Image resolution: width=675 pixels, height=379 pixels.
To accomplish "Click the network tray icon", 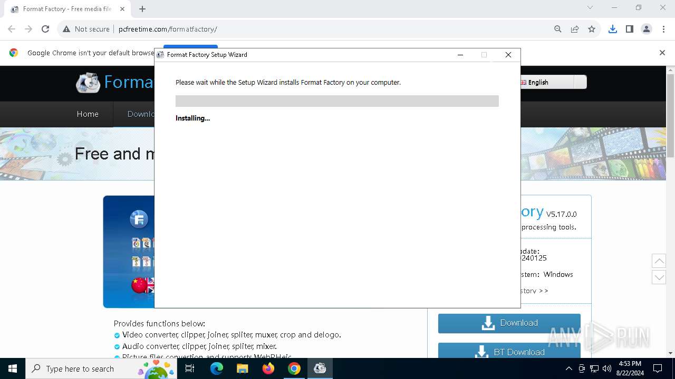I will [594, 368].
